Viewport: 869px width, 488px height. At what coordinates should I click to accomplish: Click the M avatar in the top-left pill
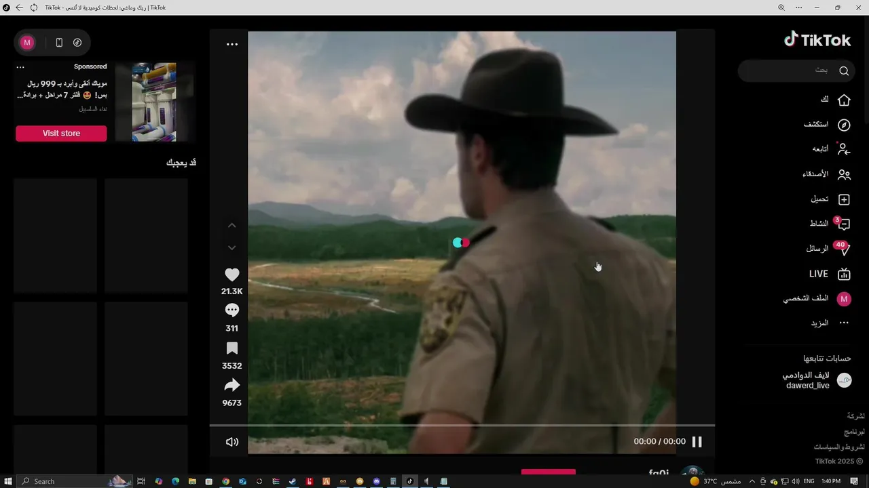pyautogui.click(x=27, y=43)
